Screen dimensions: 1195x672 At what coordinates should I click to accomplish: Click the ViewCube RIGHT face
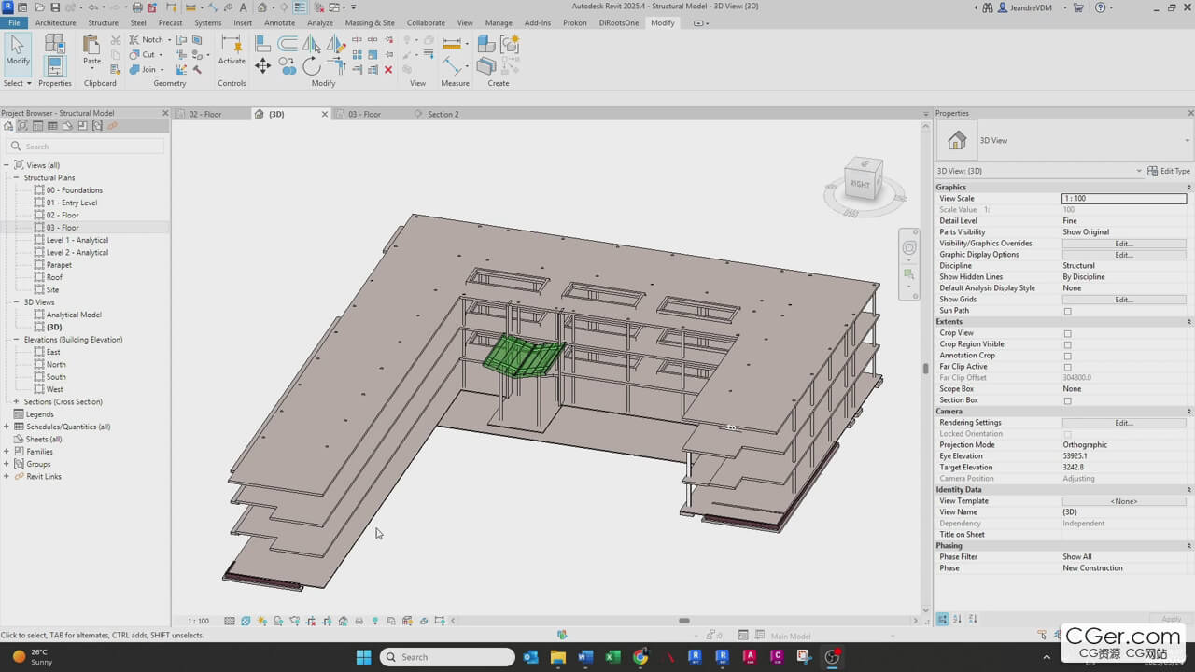pyautogui.click(x=860, y=184)
